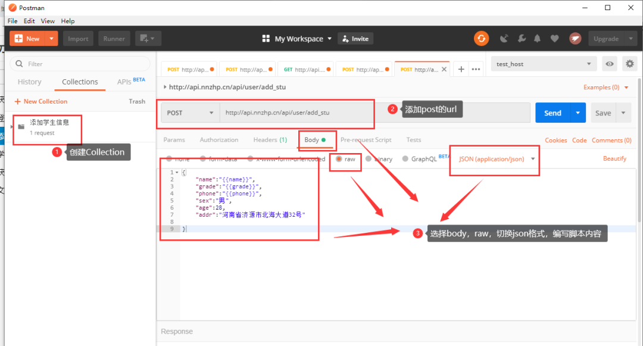Open the POST method dropdown
643x346 pixels.
click(189, 112)
